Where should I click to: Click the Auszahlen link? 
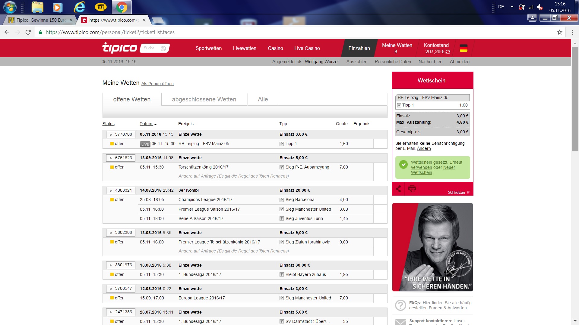[357, 62]
